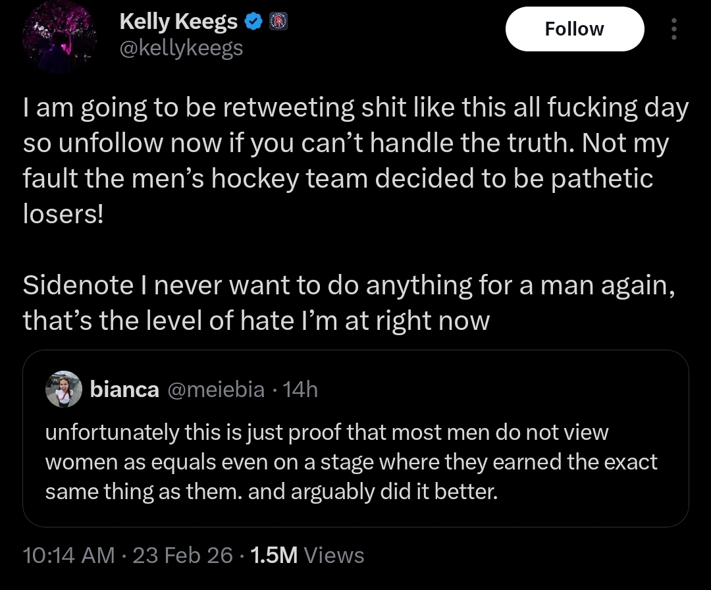
Task: Visit the @kellykeegs handle
Action: (181, 48)
